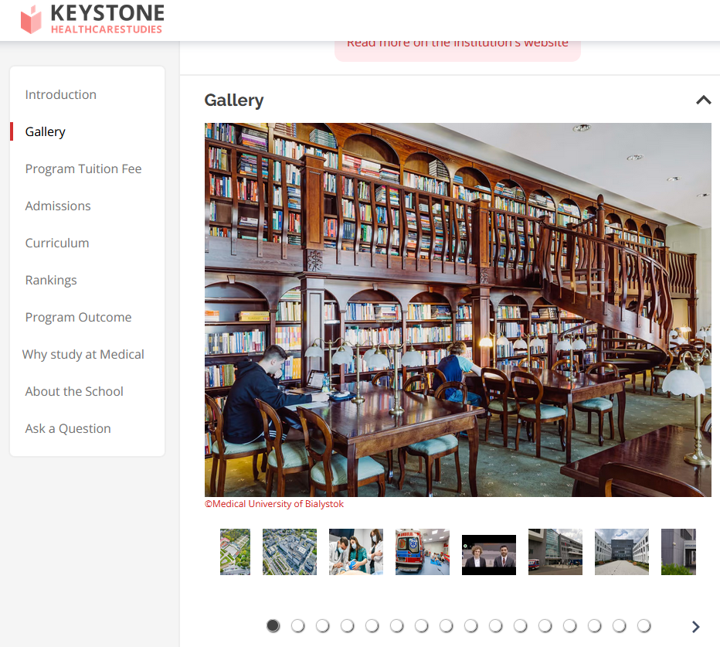The height and width of the screenshot is (647, 720).
Task: Go to next gallery page arrow
Action: pos(695,627)
